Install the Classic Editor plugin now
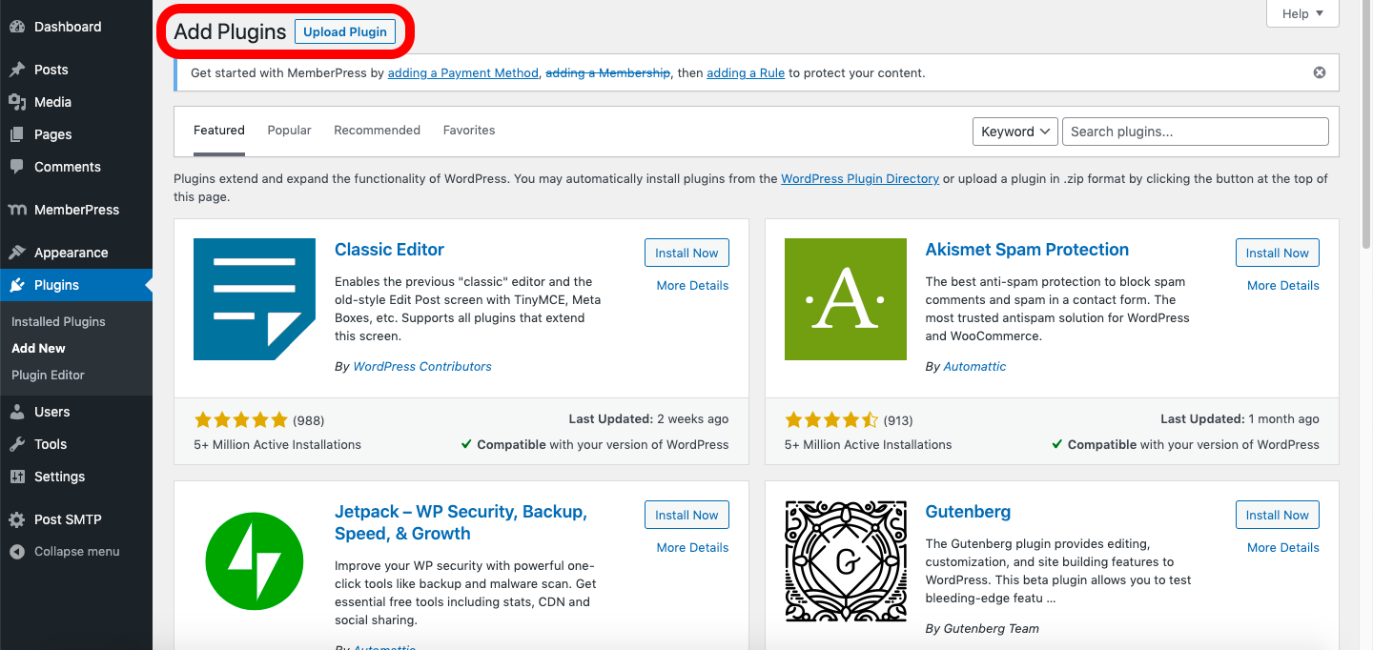1373x650 pixels. click(686, 253)
